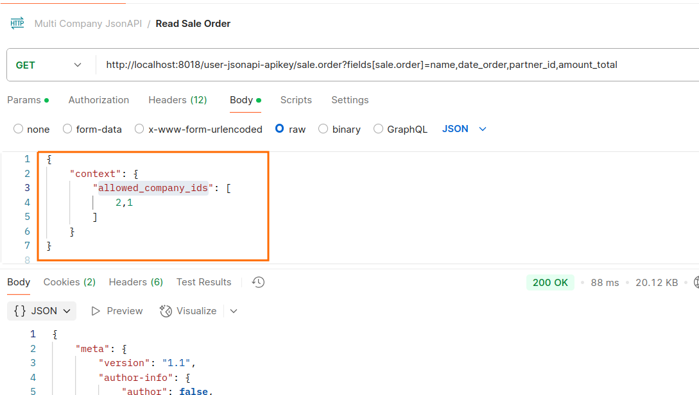Select the form-data radio option

coord(67,129)
